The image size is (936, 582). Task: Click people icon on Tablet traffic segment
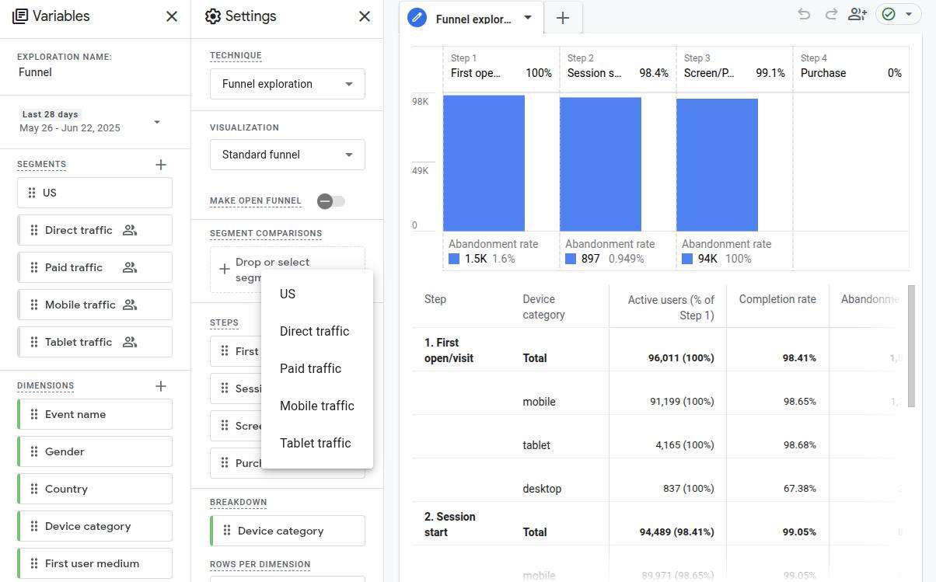coord(130,342)
